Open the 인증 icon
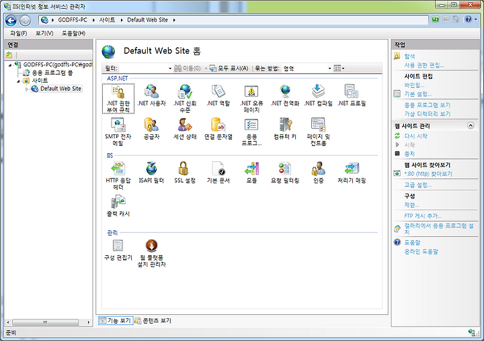Screen dimensions: 484x341 (x=318, y=173)
